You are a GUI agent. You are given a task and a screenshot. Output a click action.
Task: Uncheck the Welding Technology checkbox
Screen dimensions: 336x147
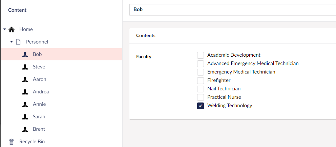pos(201,106)
